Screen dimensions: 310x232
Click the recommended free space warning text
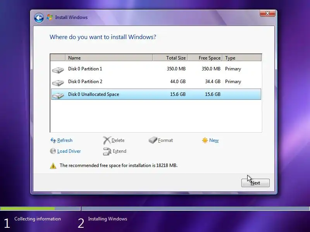[119, 165]
